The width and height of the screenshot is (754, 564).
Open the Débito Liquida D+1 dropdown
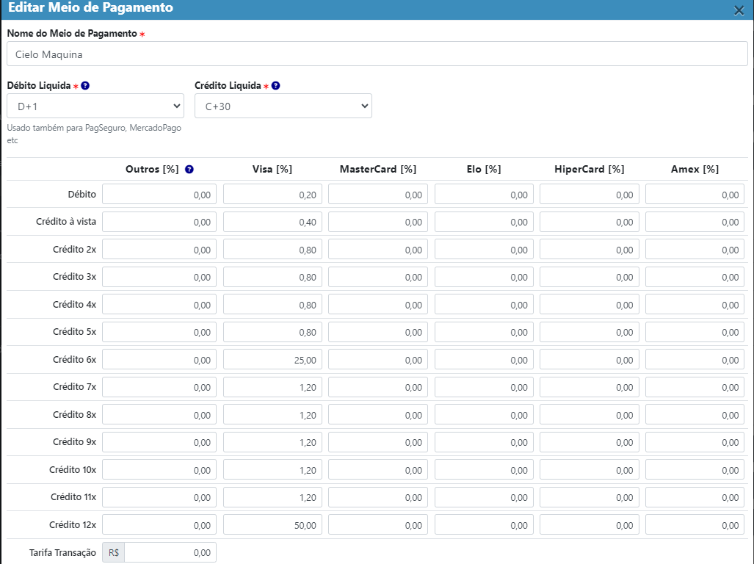pyautogui.click(x=95, y=106)
